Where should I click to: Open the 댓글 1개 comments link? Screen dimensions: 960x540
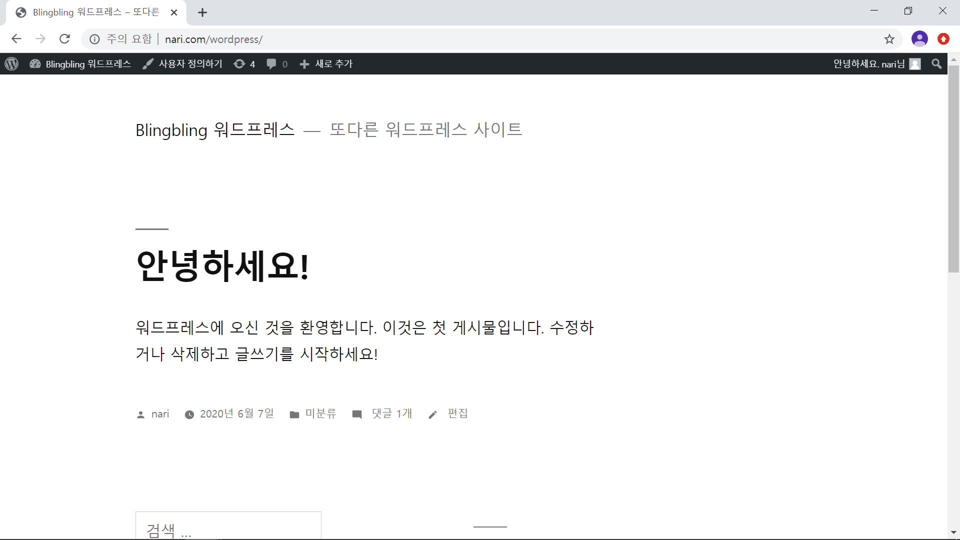coord(392,413)
